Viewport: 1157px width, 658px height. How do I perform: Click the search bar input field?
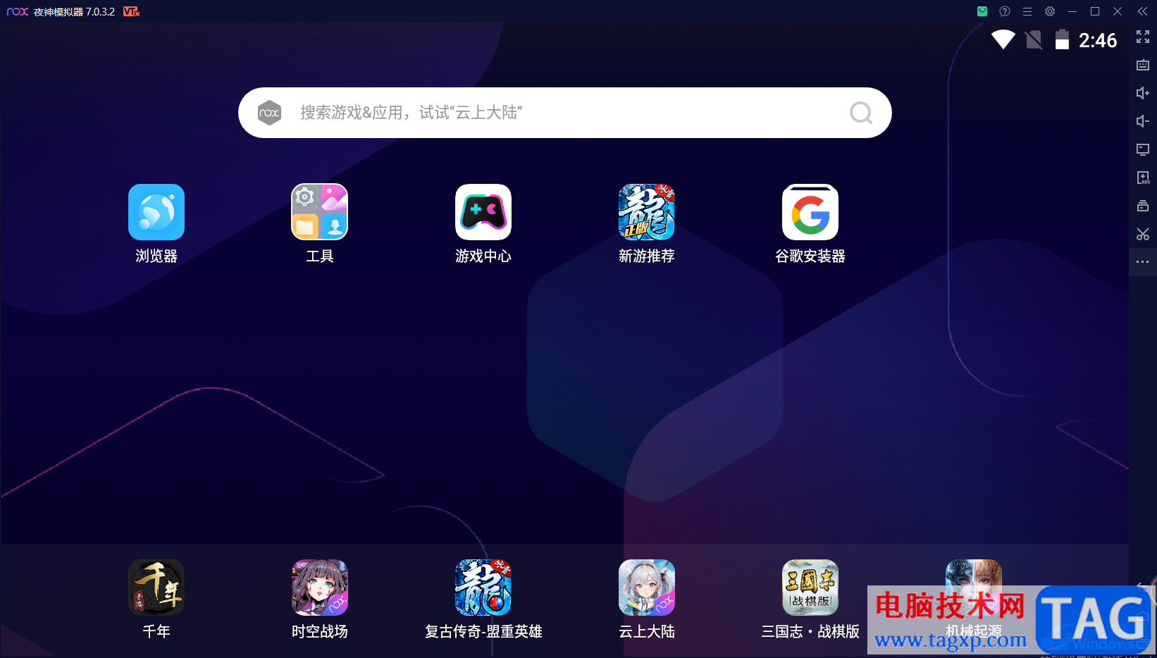tap(565, 113)
